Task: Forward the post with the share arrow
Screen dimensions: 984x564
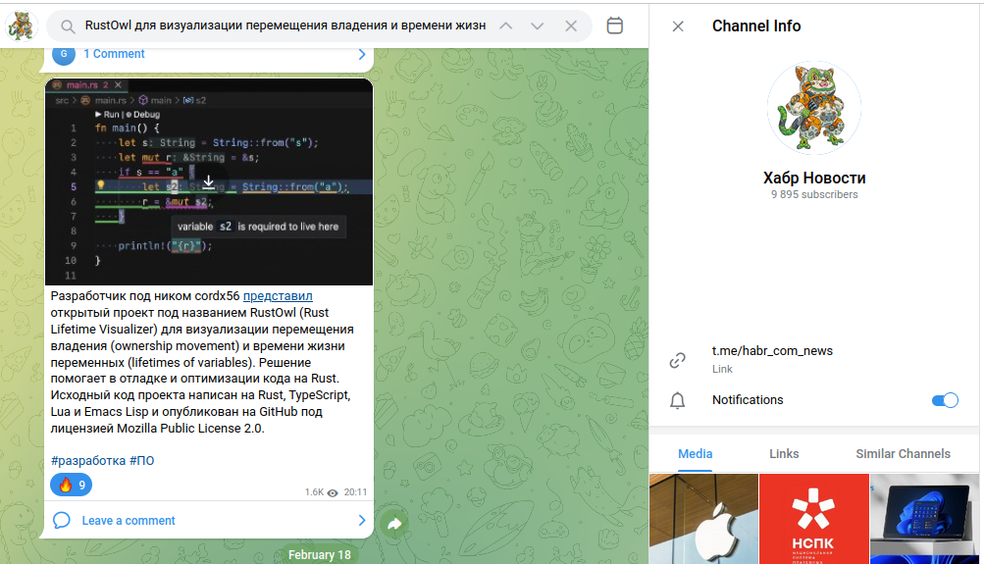Action: click(x=394, y=524)
